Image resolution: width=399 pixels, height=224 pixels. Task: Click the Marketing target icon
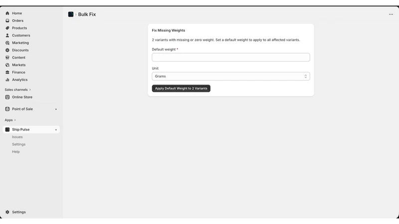coord(7,43)
